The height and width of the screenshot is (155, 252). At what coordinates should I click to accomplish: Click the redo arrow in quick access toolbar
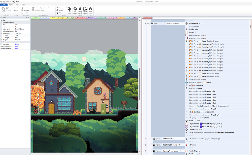pos(10,1)
